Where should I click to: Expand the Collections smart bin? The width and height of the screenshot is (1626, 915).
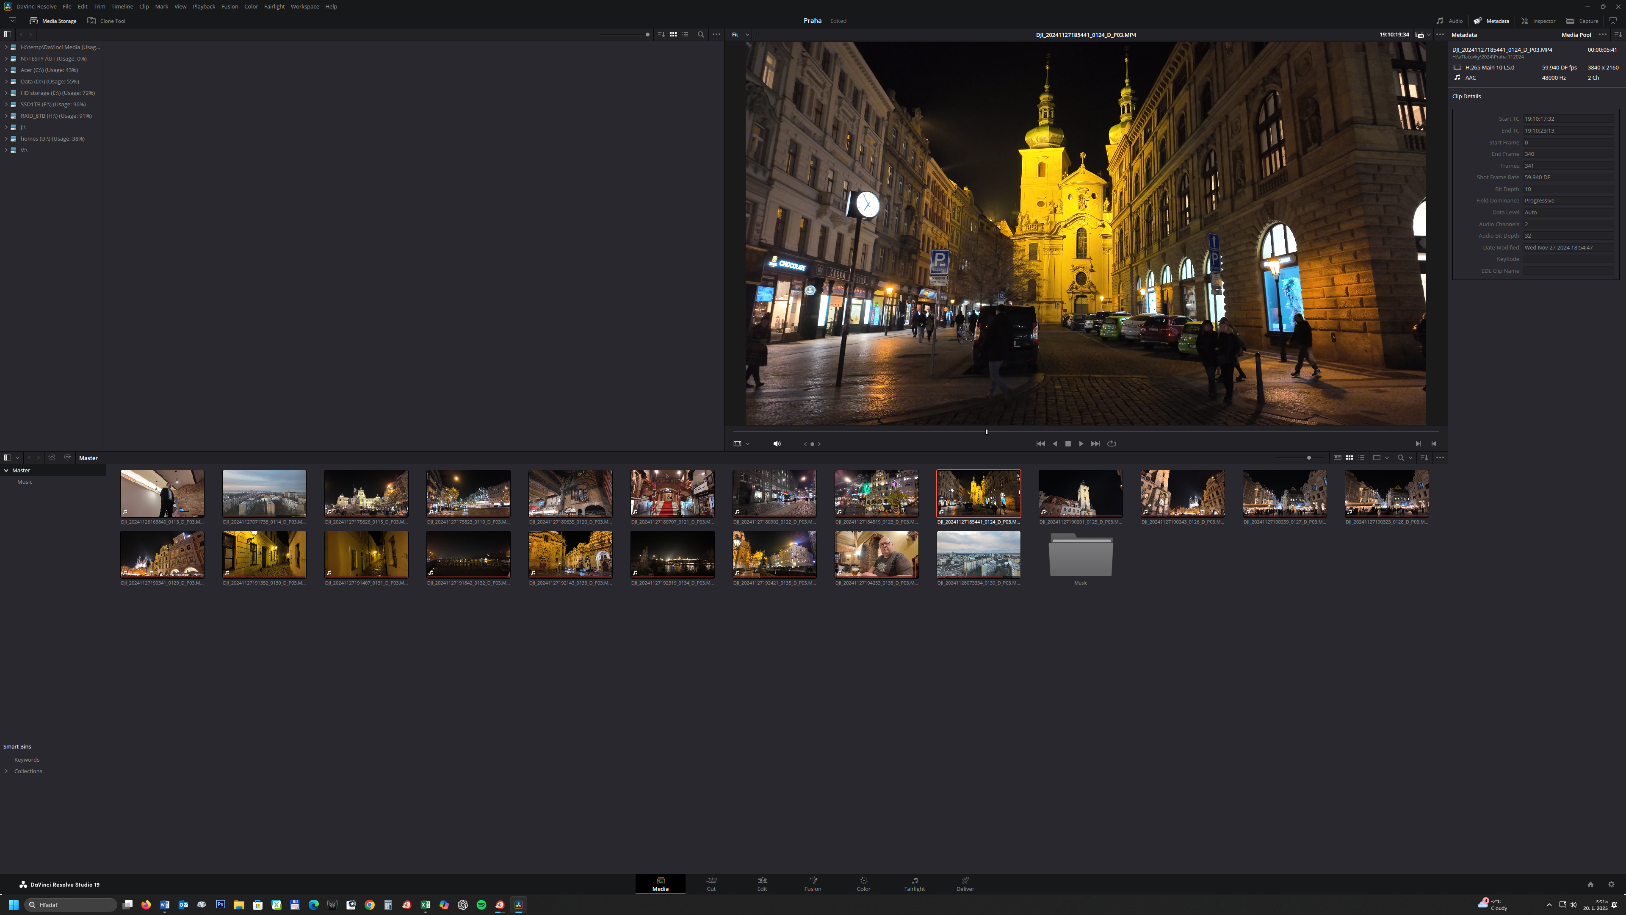[x=6, y=771]
